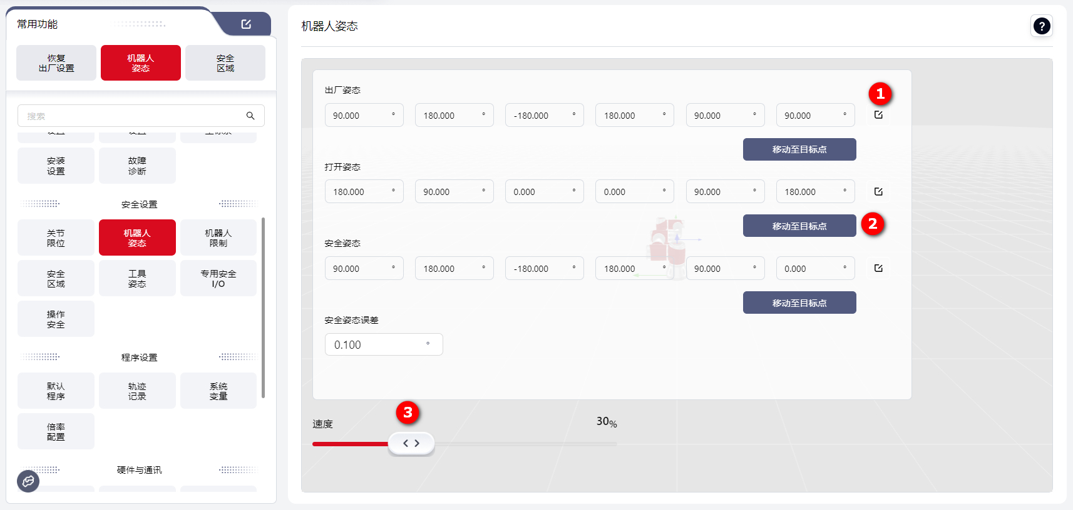Click the 速度 slider handle

(x=411, y=443)
